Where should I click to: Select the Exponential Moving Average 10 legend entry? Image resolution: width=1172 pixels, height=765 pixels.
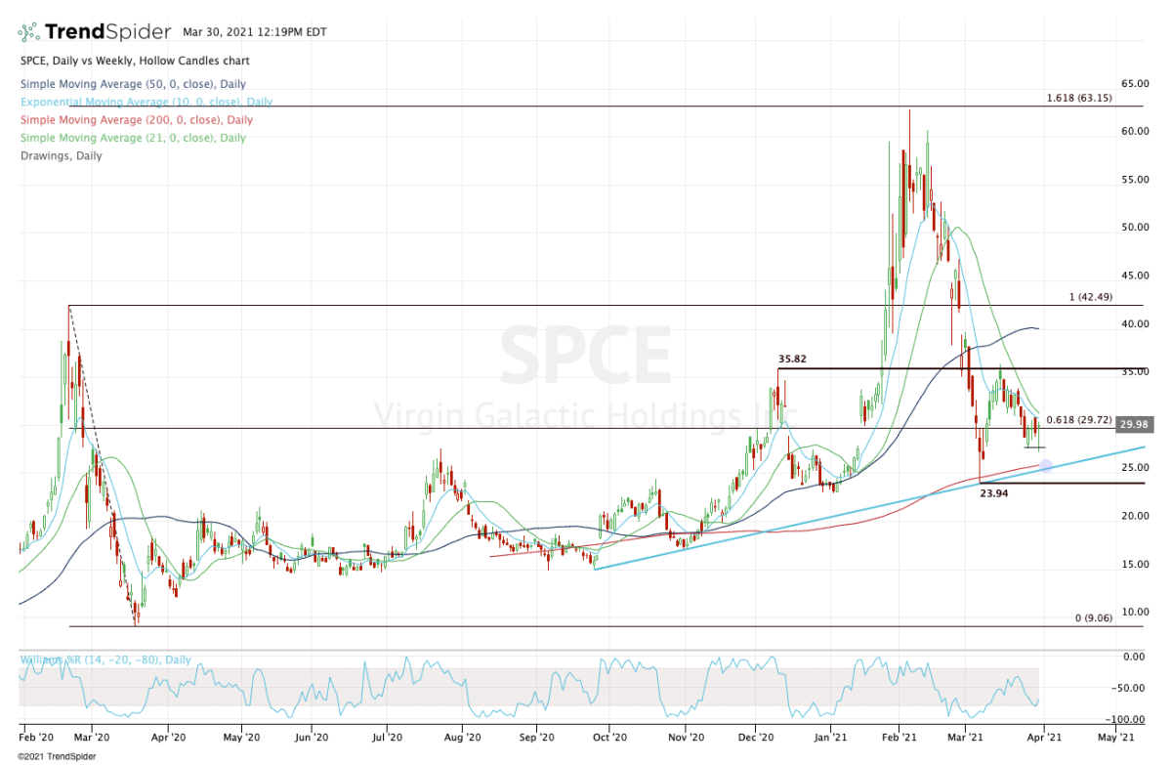pos(146,102)
